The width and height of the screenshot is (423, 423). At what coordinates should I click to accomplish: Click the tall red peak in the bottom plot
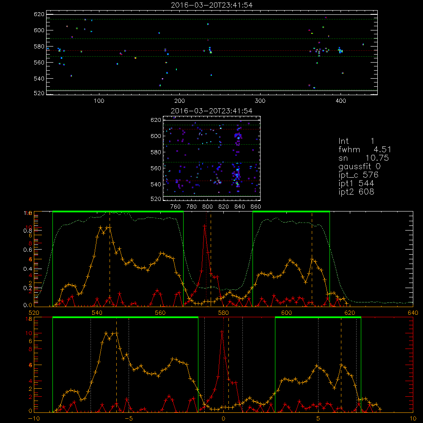pyautogui.click(x=222, y=332)
